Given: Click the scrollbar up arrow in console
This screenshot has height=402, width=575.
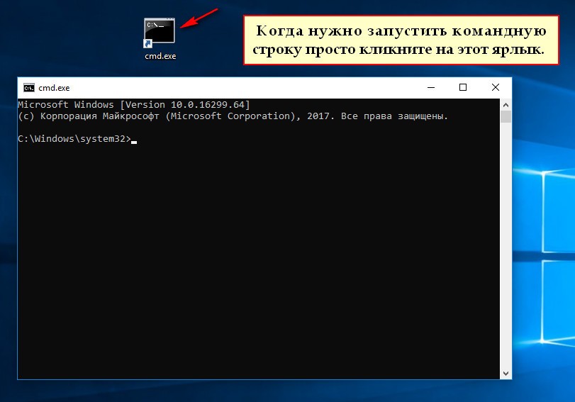Looking at the screenshot, I should (x=506, y=105).
